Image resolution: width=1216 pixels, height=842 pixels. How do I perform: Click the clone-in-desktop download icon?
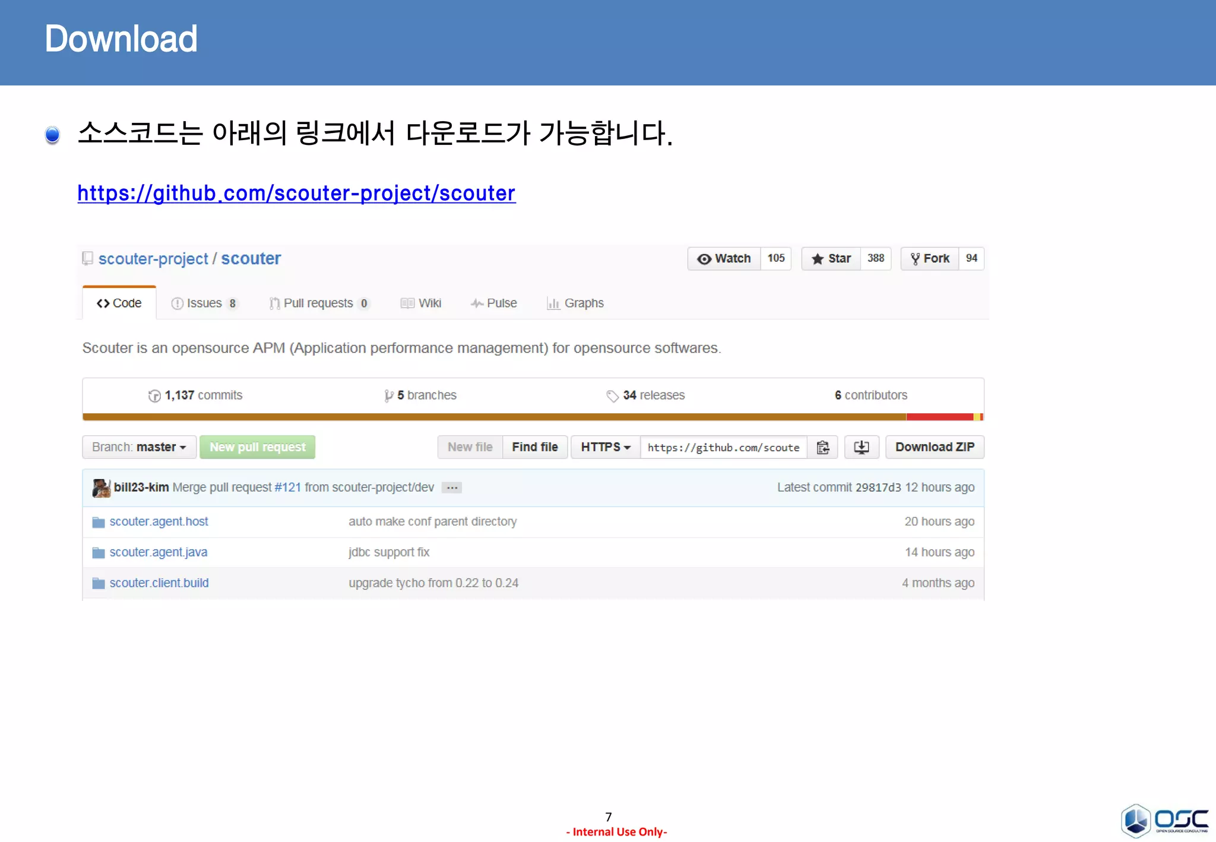(x=861, y=447)
